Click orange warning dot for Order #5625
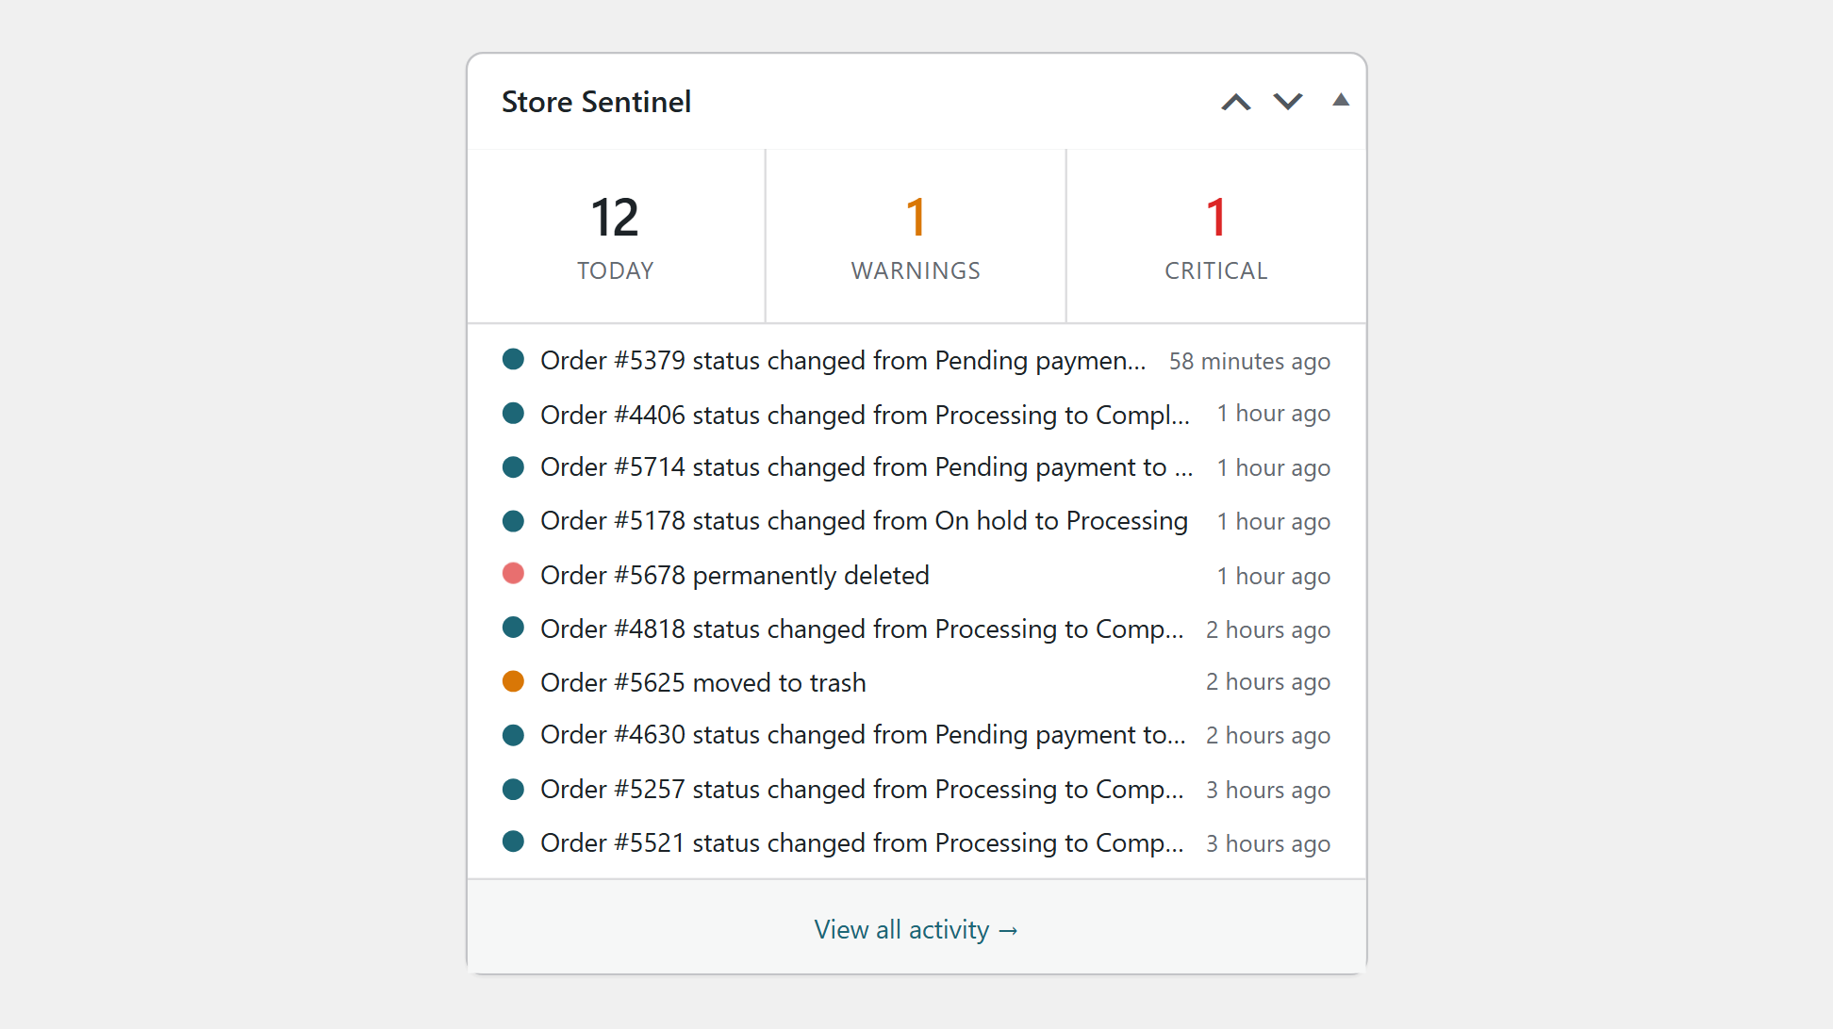This screenshot has height=1029, width=1833. coord(513,680)
